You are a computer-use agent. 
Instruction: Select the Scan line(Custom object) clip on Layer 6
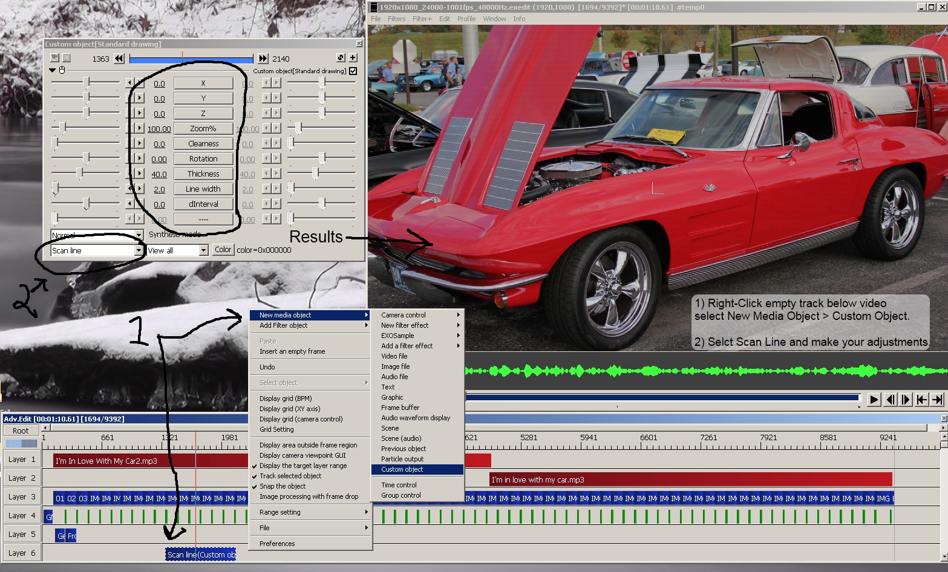tap(201, 554)
